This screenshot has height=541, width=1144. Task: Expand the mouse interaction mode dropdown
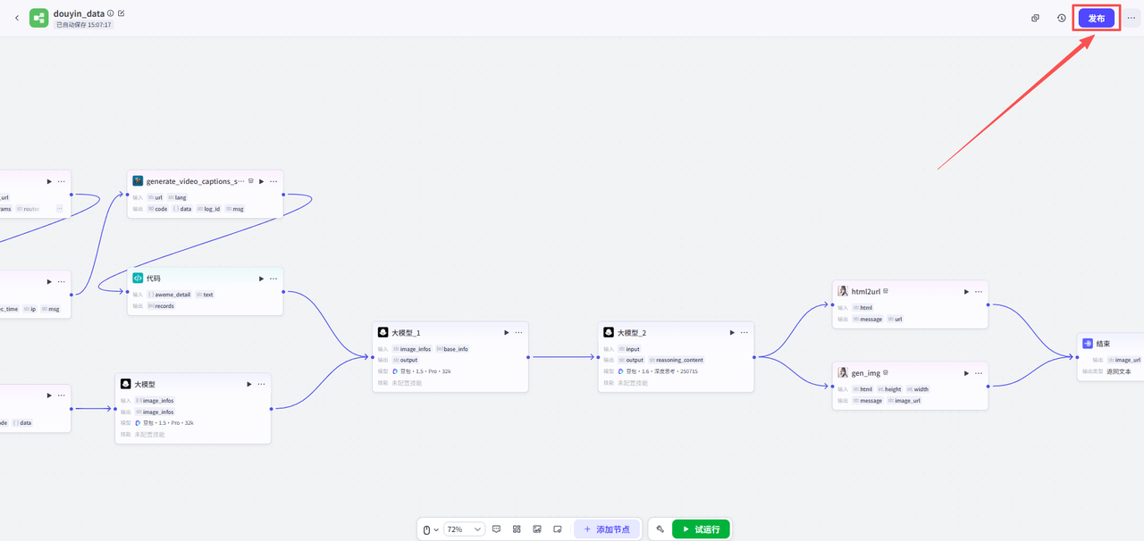pos(431,529)
